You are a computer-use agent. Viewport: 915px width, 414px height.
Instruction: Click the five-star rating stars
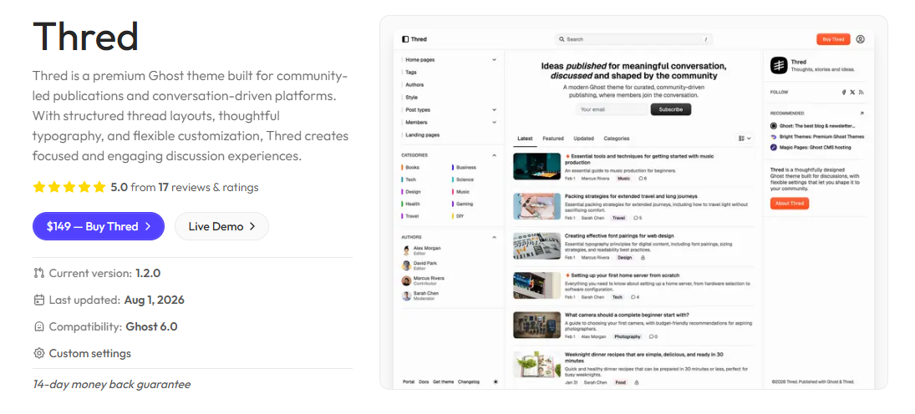click(69, 187)
